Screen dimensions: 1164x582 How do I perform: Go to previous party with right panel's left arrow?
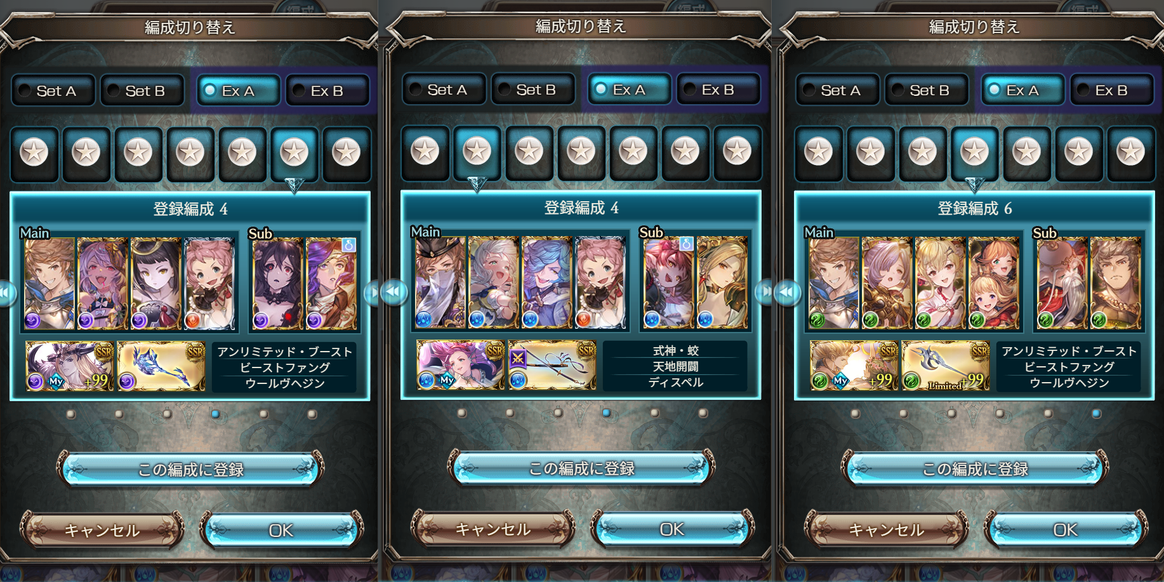[x=788, y=293]
